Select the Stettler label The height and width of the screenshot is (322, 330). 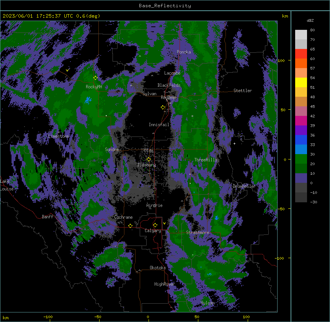[243, 91]
